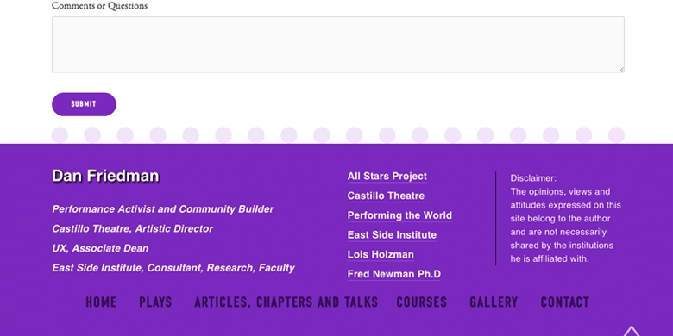Open the Lois Holzman link

[381, 254]
